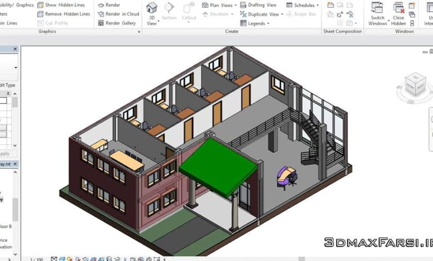Click the Plan Views tool

[217, 5]
